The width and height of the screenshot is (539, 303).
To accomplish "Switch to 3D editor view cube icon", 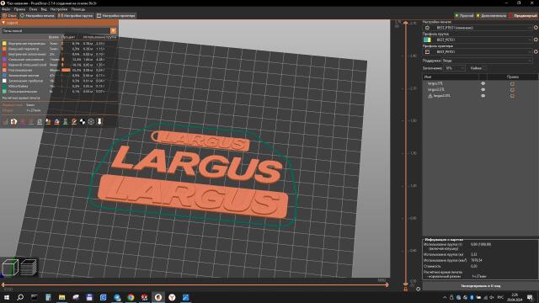I will pyautogui.click(x=10, y=268).
